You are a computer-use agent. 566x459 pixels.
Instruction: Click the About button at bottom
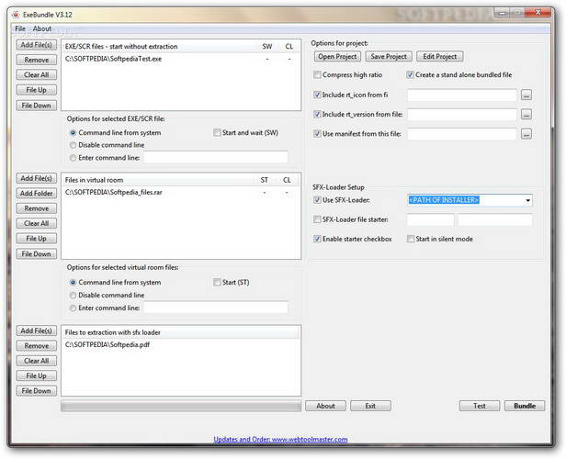tap(325, 406)
